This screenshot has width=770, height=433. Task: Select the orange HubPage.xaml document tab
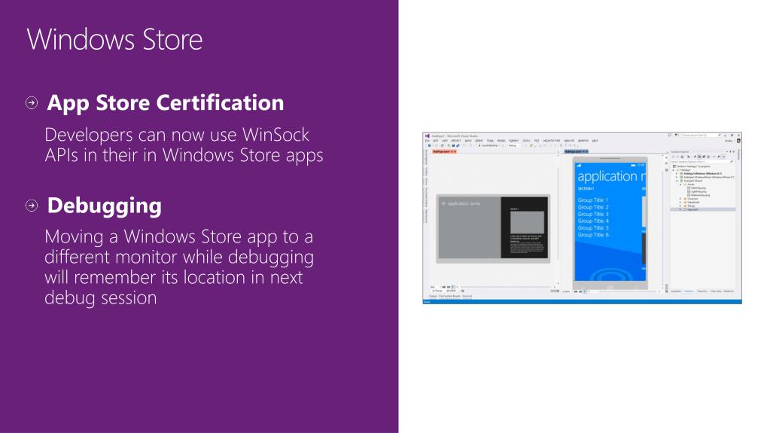click(444, 151)
